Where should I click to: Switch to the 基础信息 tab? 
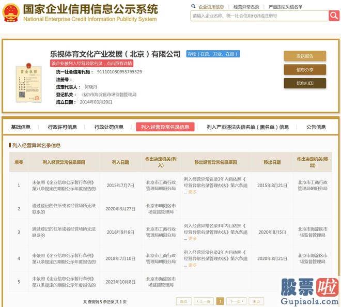(21, 127)
